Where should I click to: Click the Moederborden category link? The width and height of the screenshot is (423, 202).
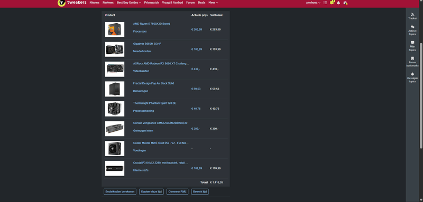point(142,51)
